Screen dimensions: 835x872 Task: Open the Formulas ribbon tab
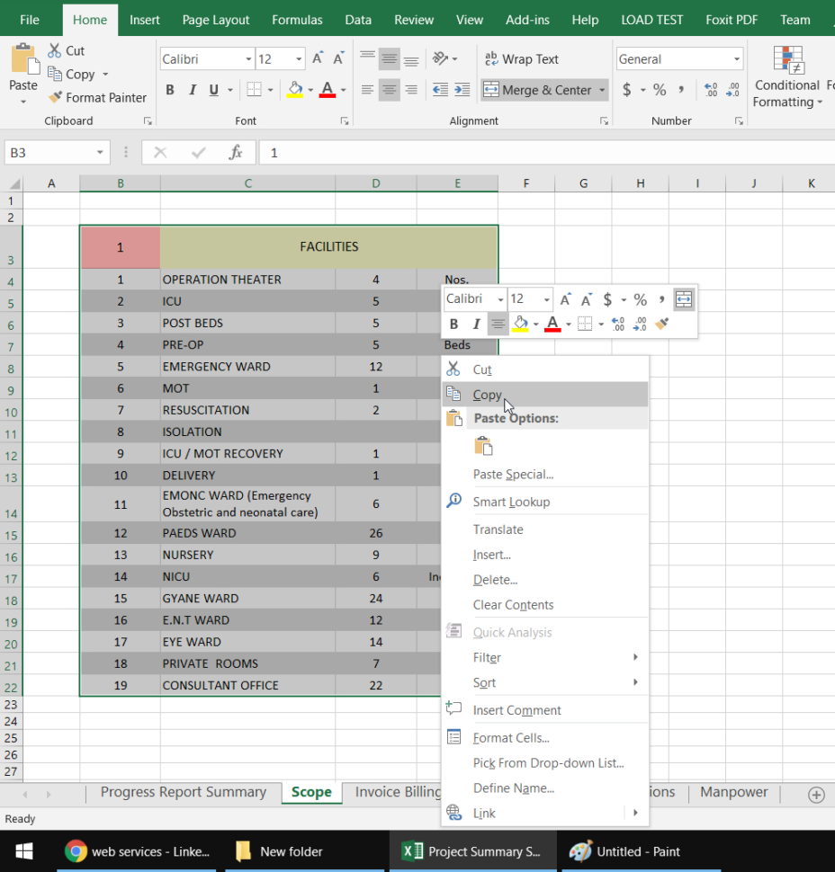(297, 20)
